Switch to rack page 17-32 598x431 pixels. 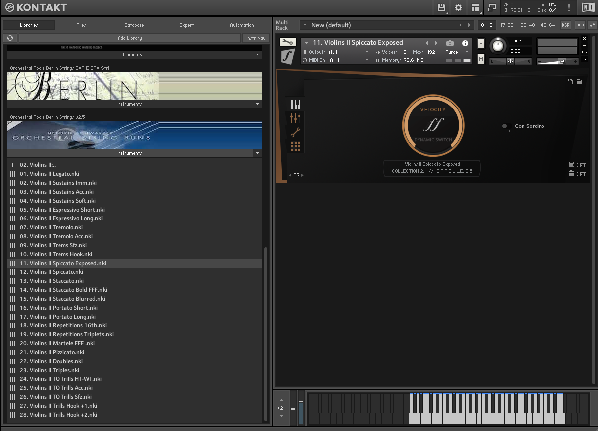(x=507, y=25)
